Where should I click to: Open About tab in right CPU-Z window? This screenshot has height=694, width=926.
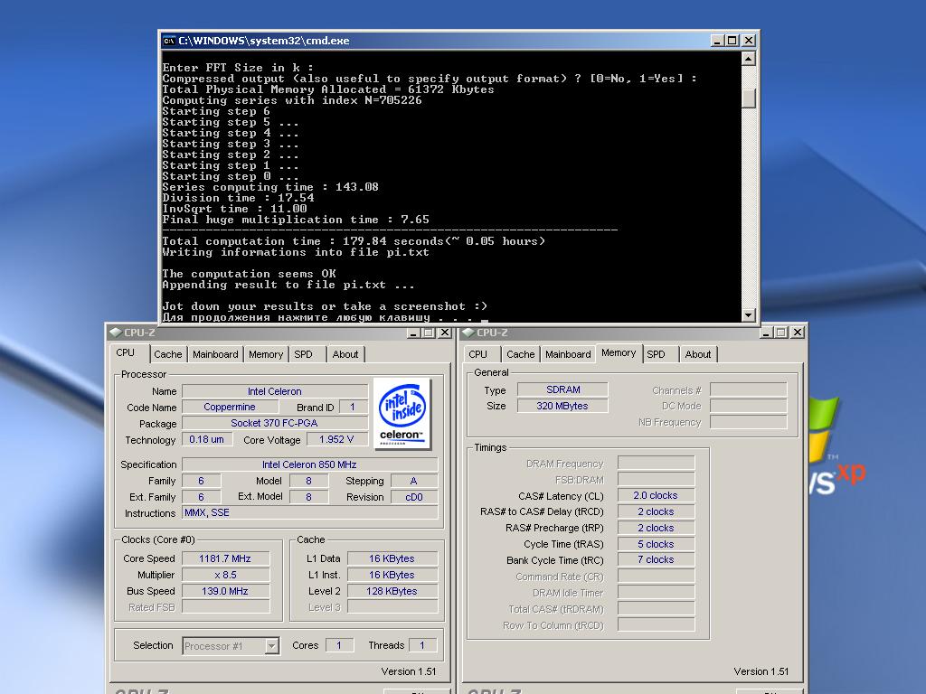tap(698, 354)
